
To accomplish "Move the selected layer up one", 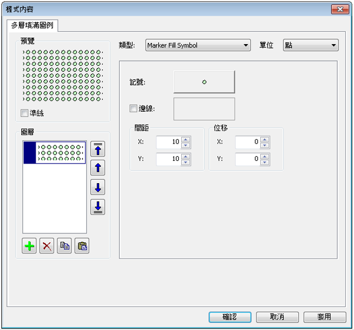I will point(98,168).
